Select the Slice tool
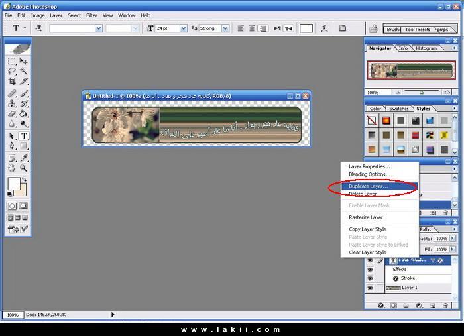This screenshot has width=464, height=336. click(x=24, y=81)
